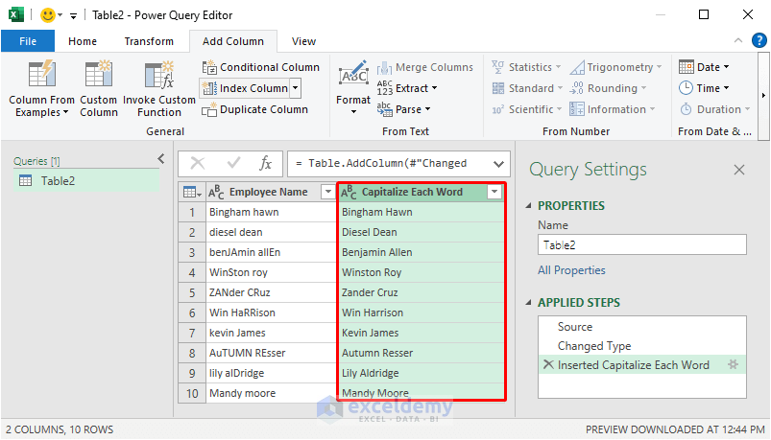Open Column From Examples tool
The image size is (771, 440).
(41, 88)
